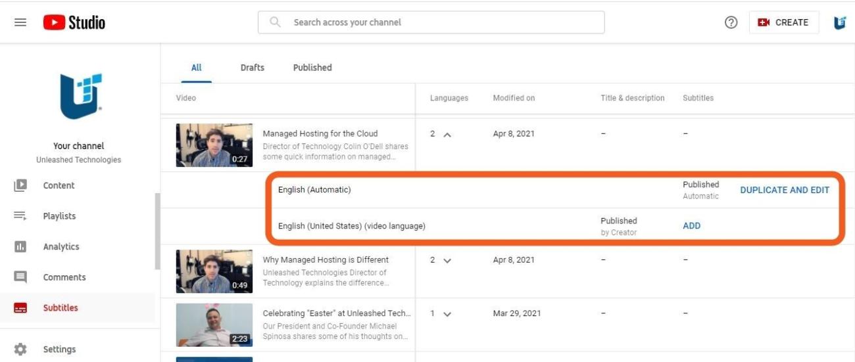Click the search across your channel field
This screenshot has height=362, width=855.
pos(431,22)
